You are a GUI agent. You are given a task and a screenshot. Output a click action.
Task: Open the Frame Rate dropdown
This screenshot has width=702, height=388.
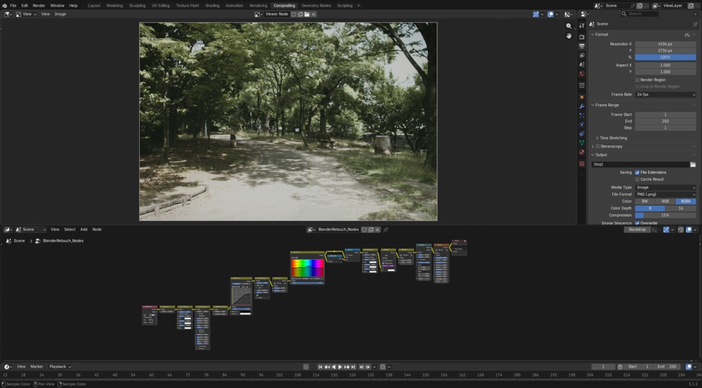[665, 95]
